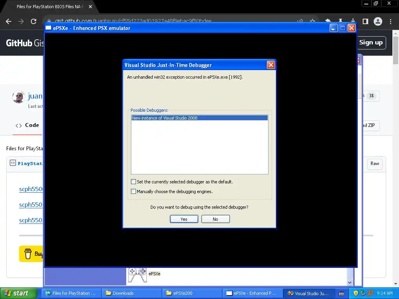Check 'Manually choose the debugging engines'
The height and width of the screenshot is (299, 399).
tap(133, 191)
